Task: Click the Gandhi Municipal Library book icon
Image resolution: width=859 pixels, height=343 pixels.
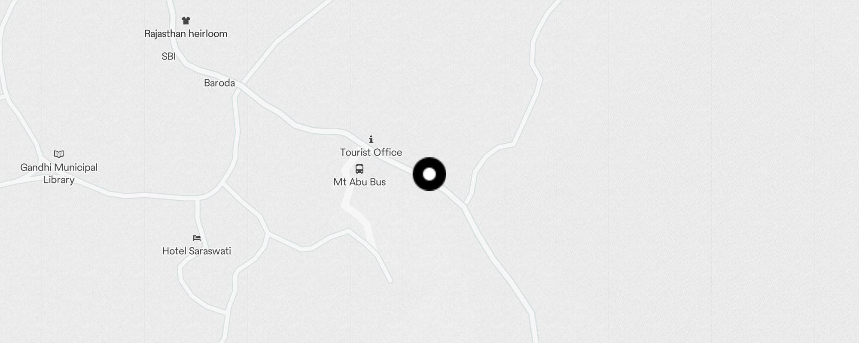Action: [59, 154]
